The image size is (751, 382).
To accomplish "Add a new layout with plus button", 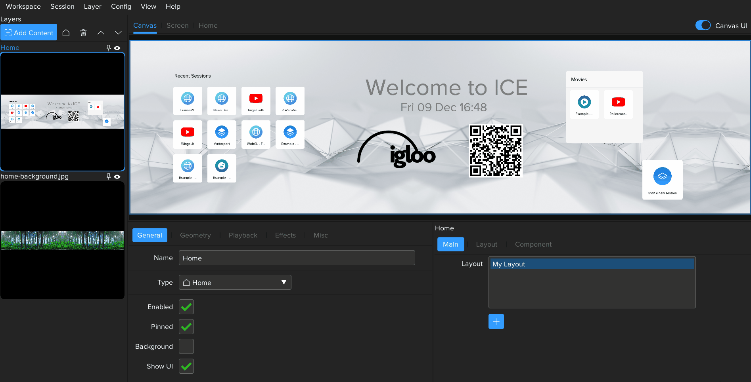I will tap(496, 321).
